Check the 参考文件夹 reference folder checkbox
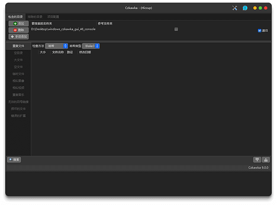Screen dimensions: 277x205 point(176,29)
